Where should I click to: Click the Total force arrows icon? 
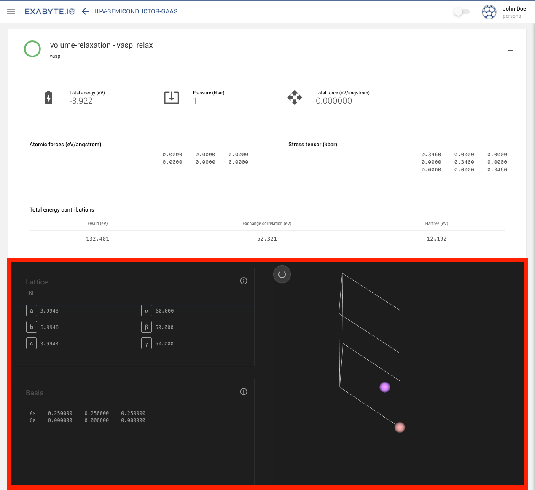[295, 97]
